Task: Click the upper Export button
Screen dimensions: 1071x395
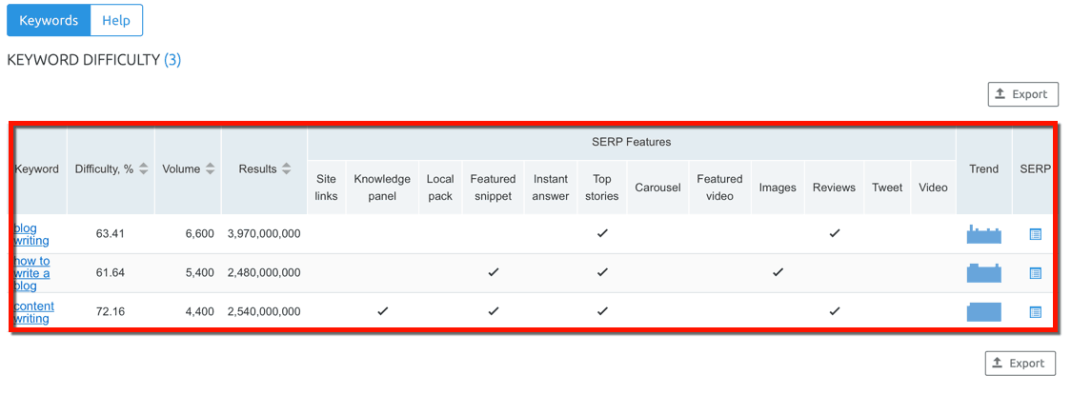Action: pos(1022,94)
